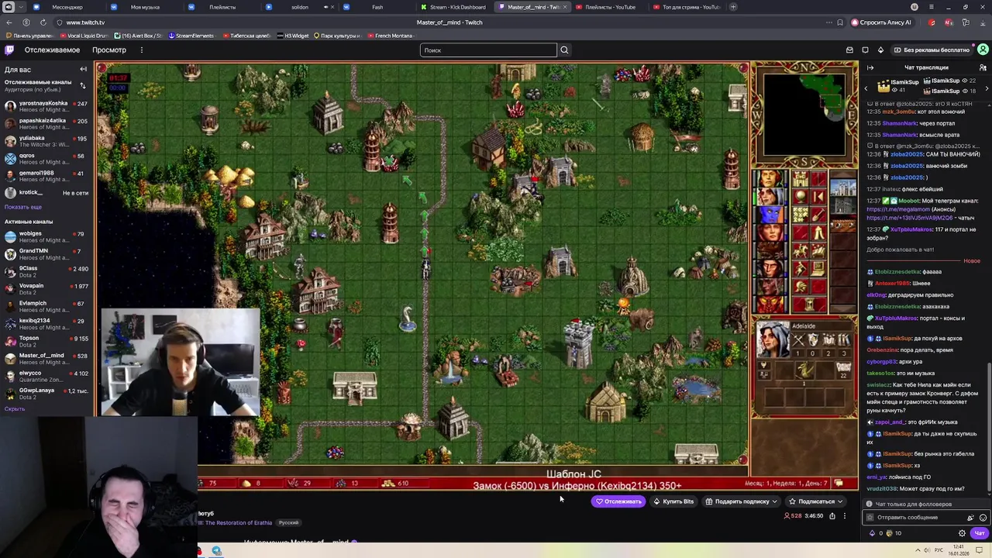This screenshot has height=558, width=992.
Task: Click the browser back arrow
Action: click(9, 22)
